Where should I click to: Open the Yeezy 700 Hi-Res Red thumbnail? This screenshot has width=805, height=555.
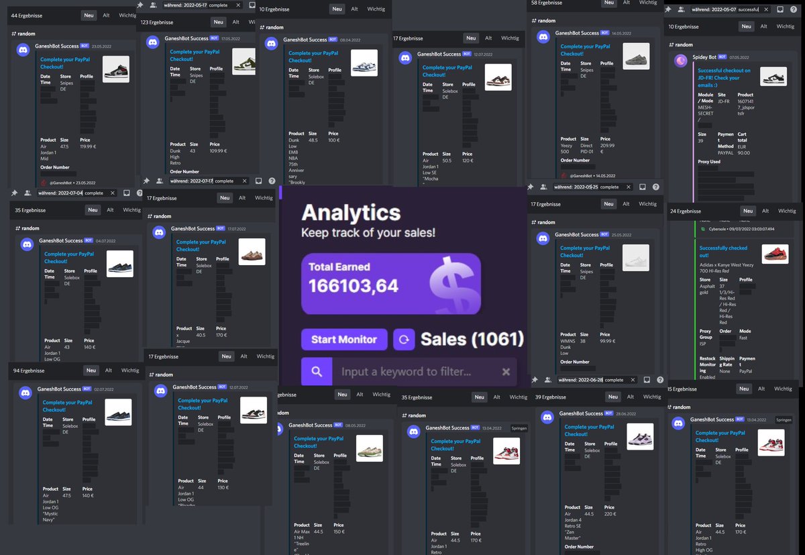[x=775, y=254]
